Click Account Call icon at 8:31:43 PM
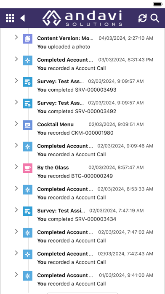Screen dimensions: 165x294 tap(28, 60)
